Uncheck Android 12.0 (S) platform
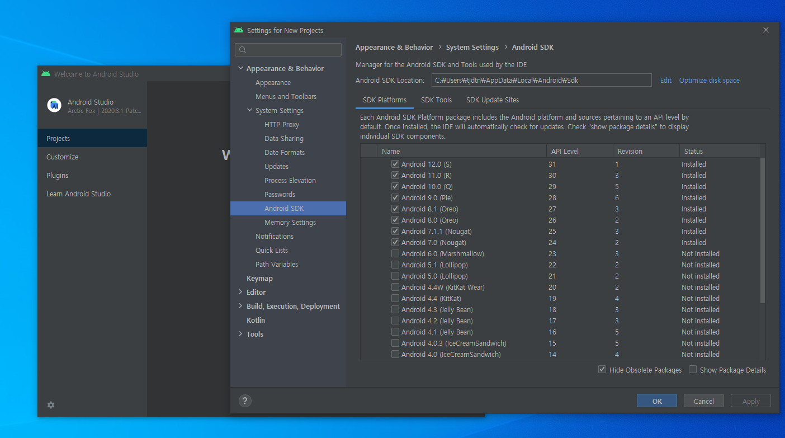785x438 pixels. pos(395,164)
